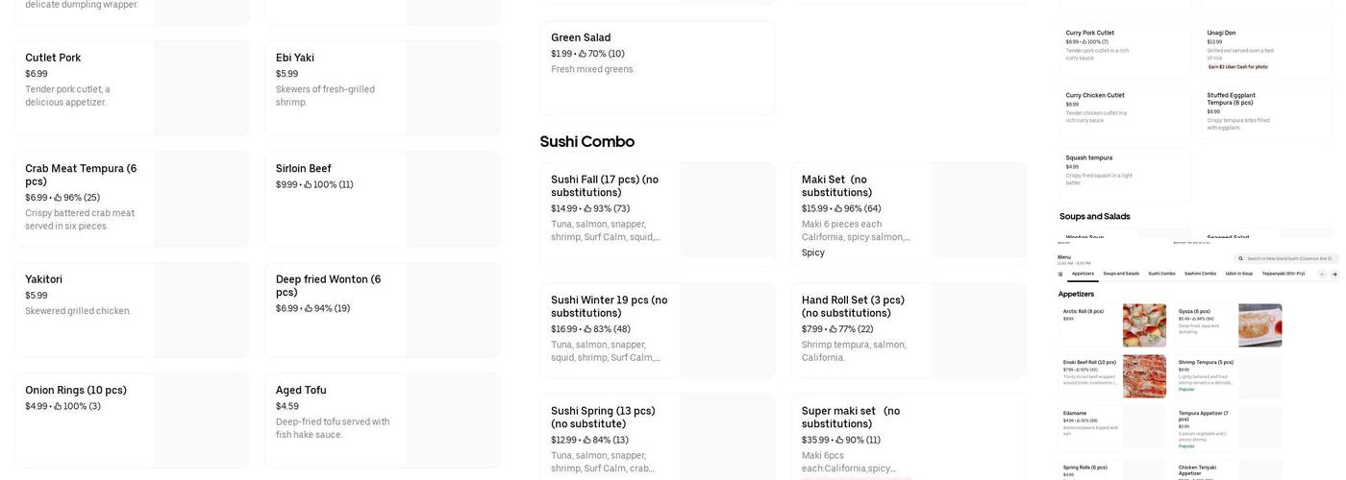Screen dimensions: 1346x480
Task: Click the thumbs-up icon on Green Salad
Action: tap(583, 54)
